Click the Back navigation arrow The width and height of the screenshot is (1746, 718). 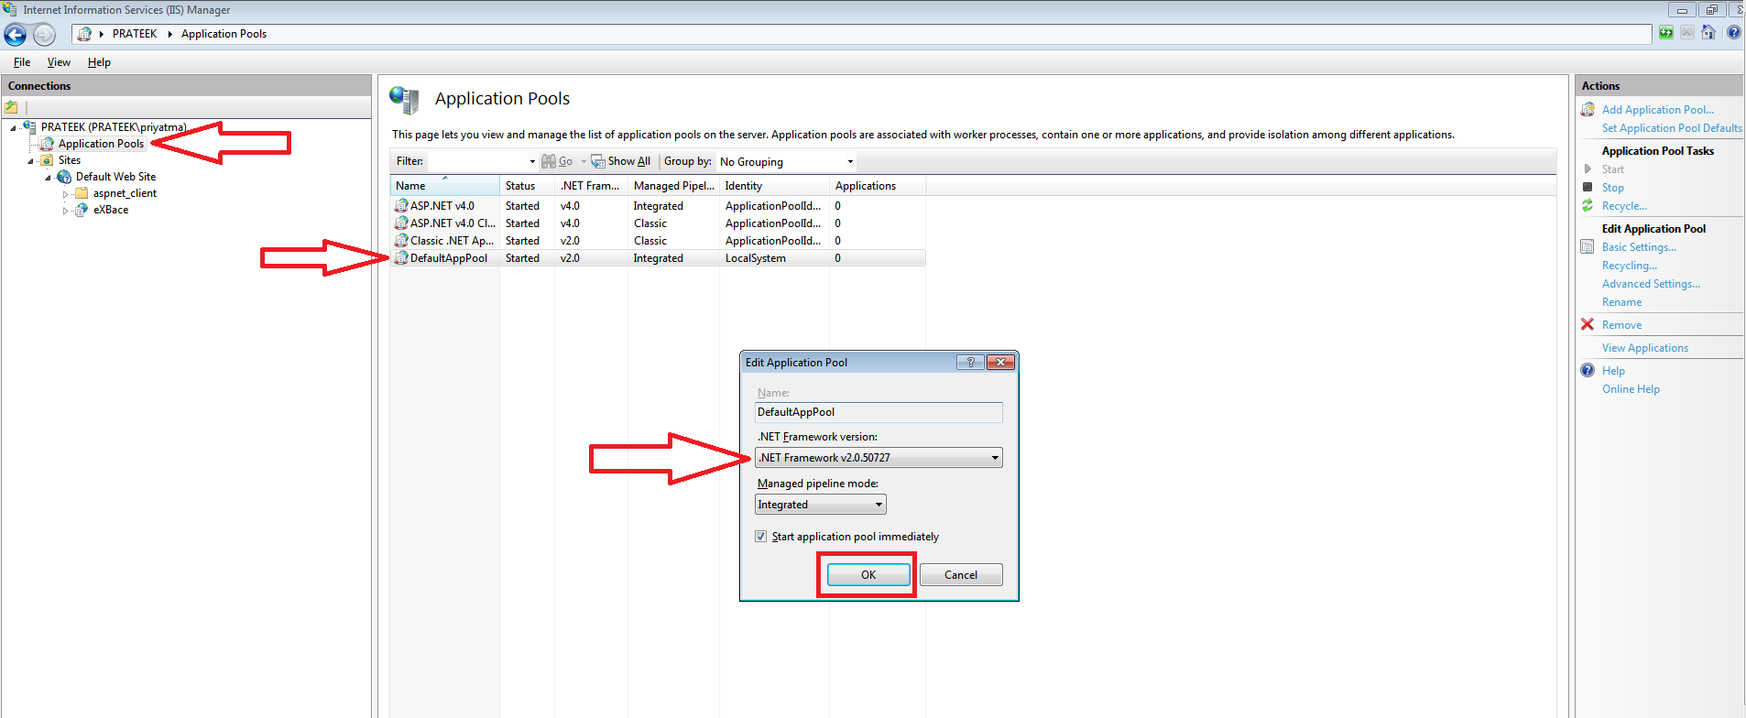tap(16, 35)
